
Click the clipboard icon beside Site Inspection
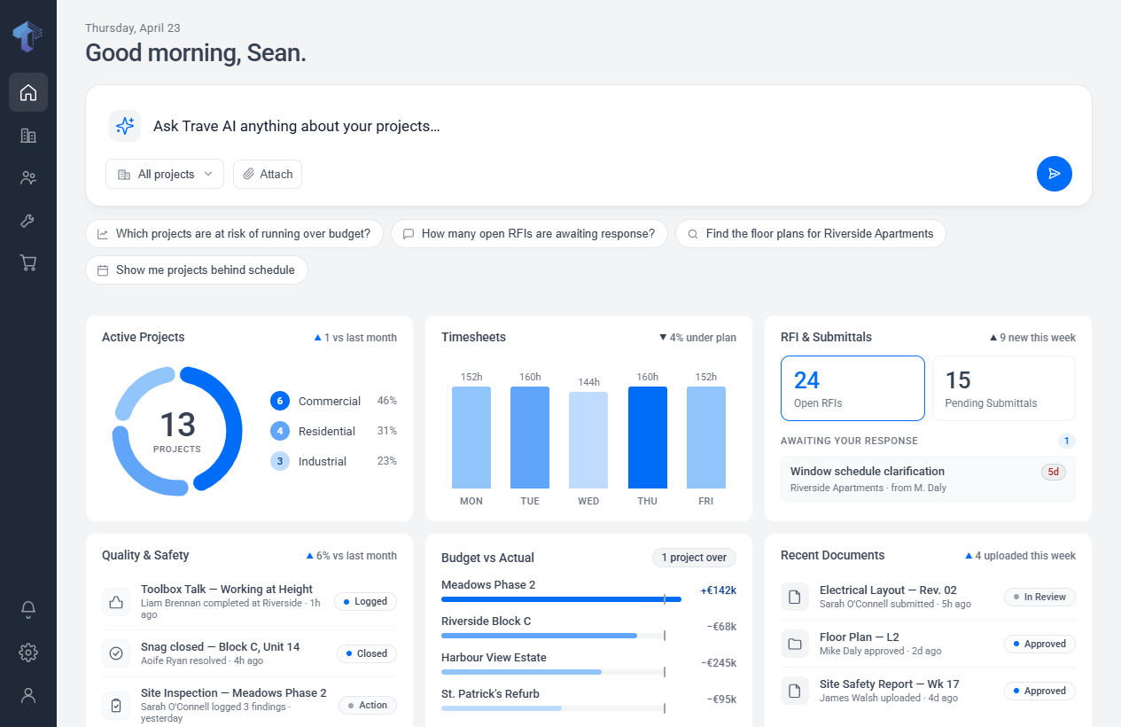click(x=116, y=706)
